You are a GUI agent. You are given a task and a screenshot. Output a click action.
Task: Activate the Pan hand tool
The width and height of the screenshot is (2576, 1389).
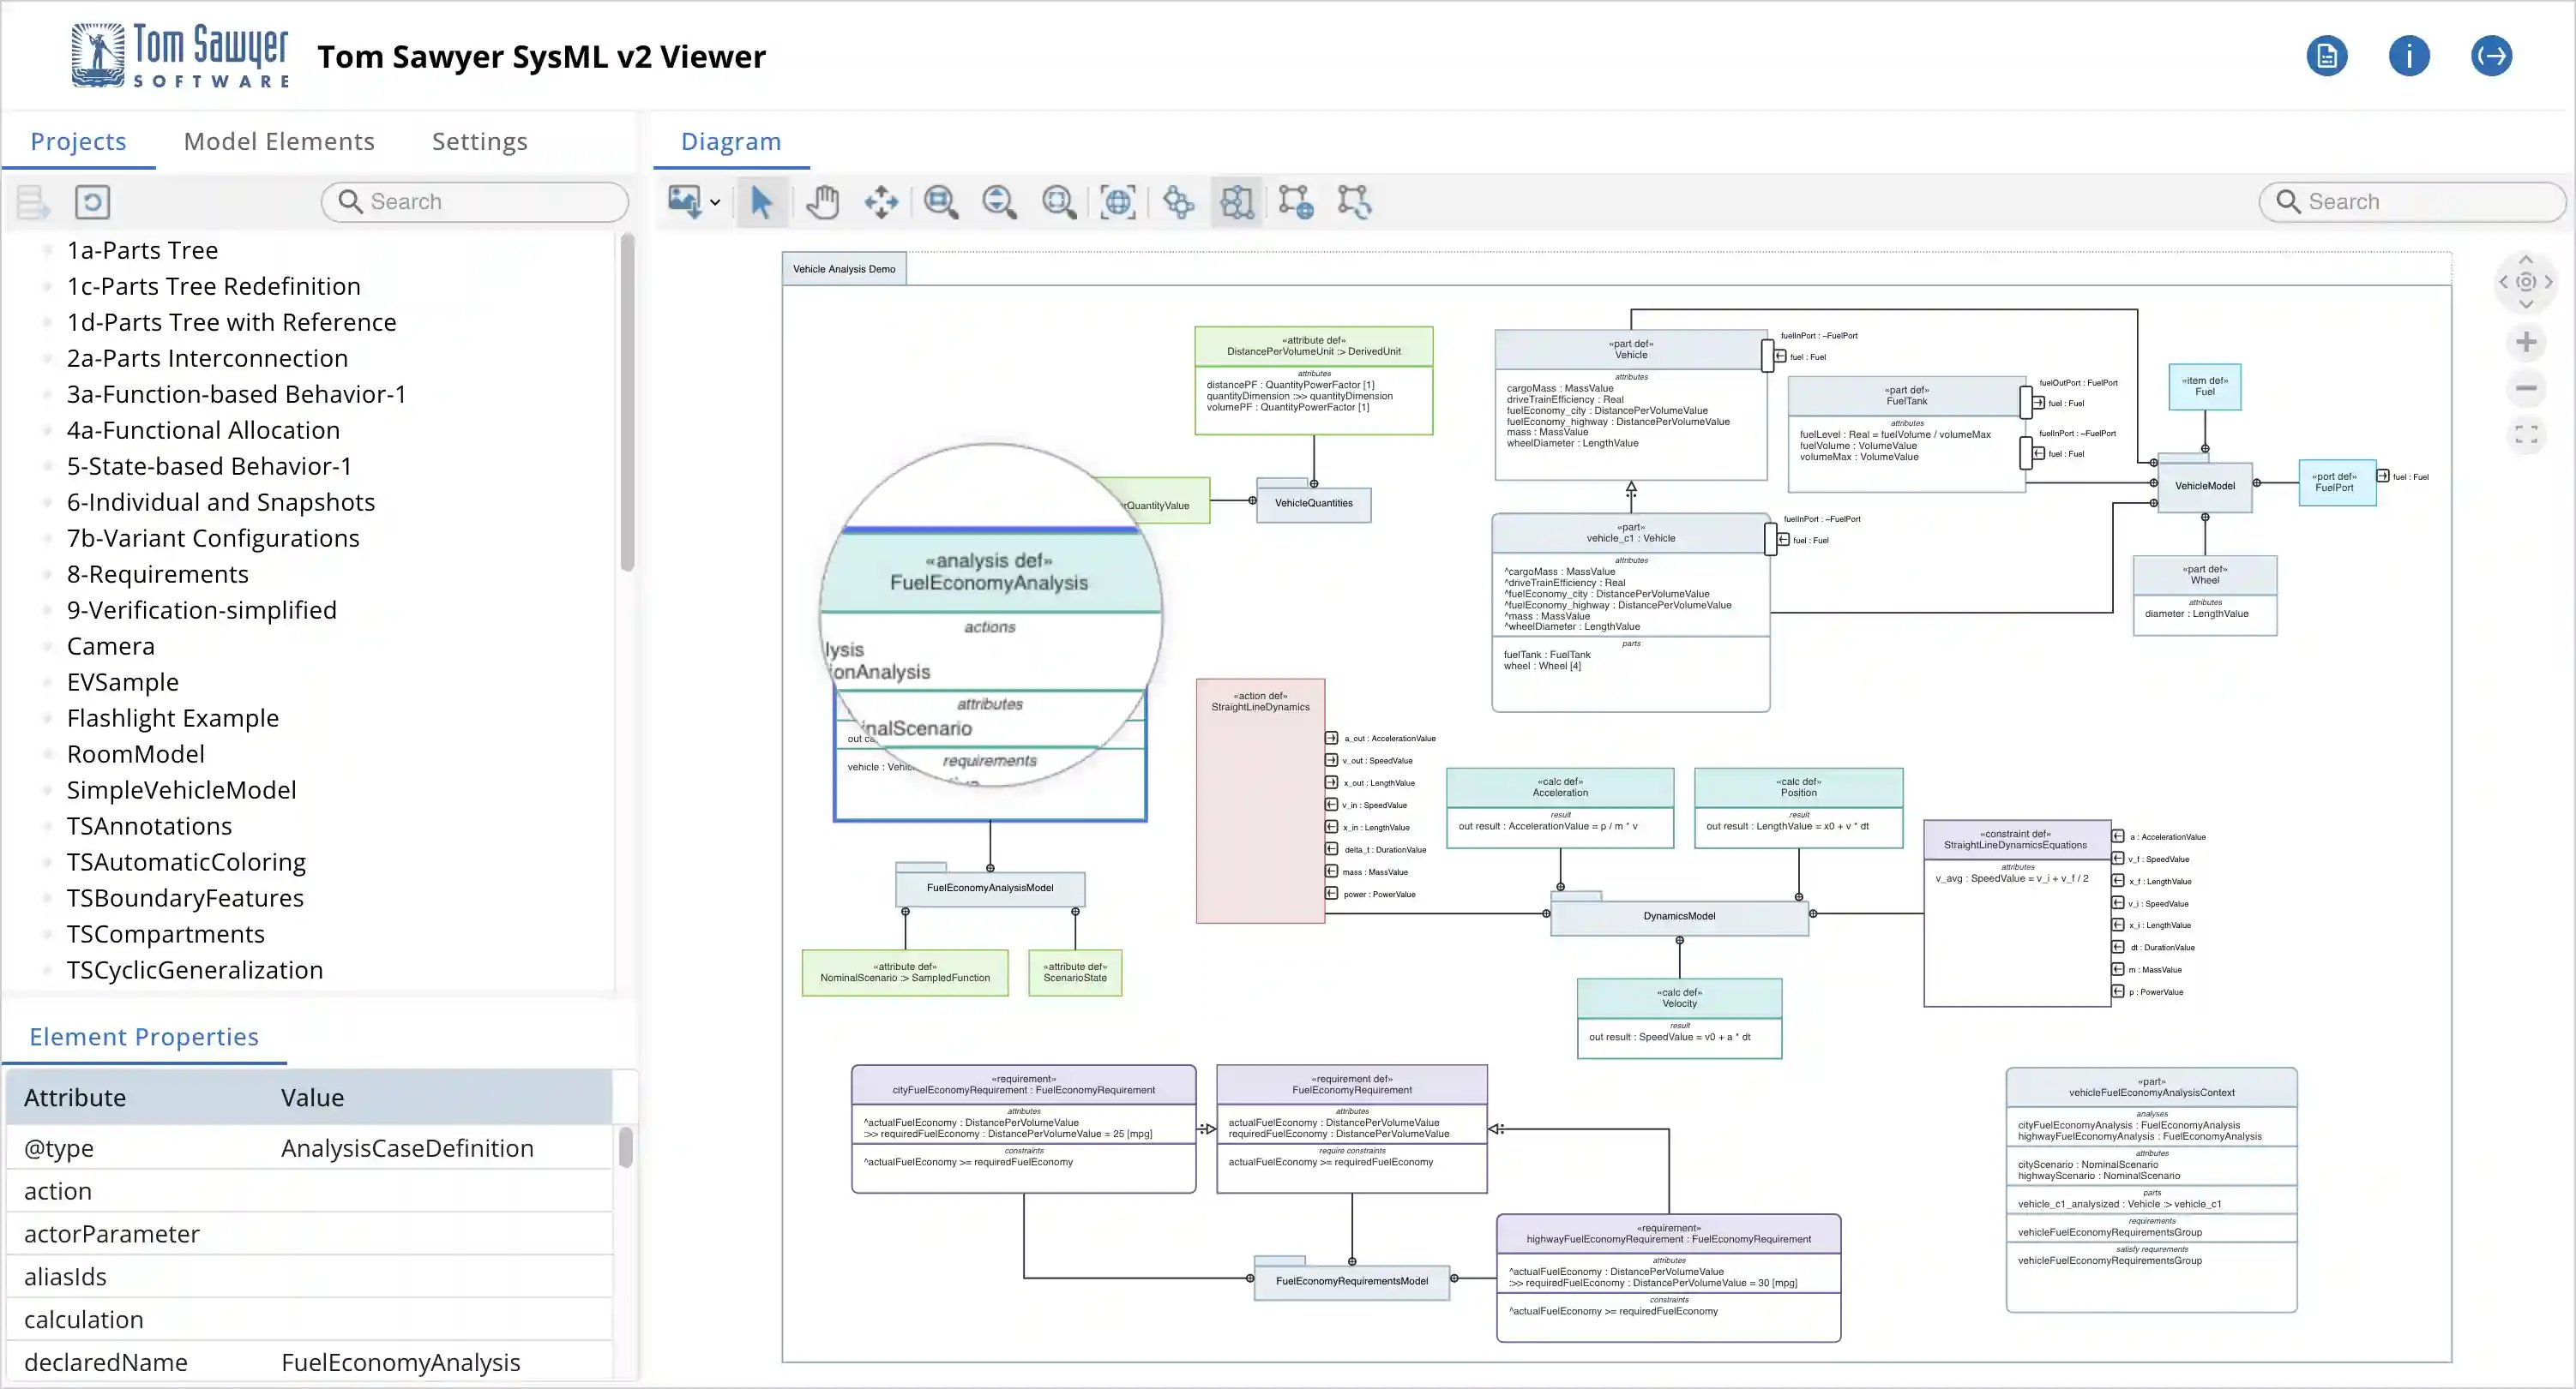point(823,202)
